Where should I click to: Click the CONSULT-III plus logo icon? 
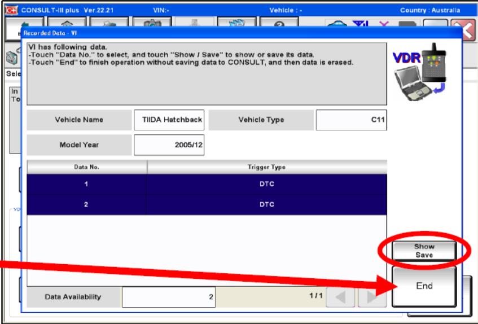tap(11, 10)
